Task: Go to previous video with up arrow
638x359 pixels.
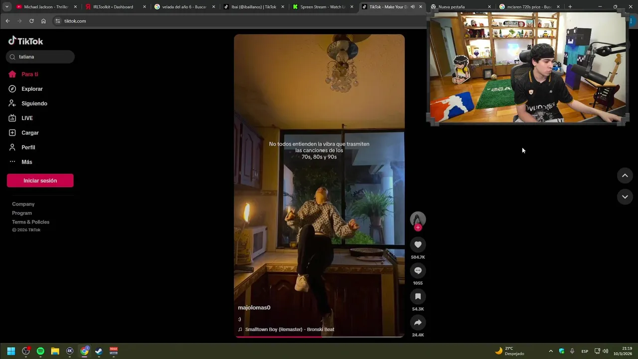Action: 625,176
